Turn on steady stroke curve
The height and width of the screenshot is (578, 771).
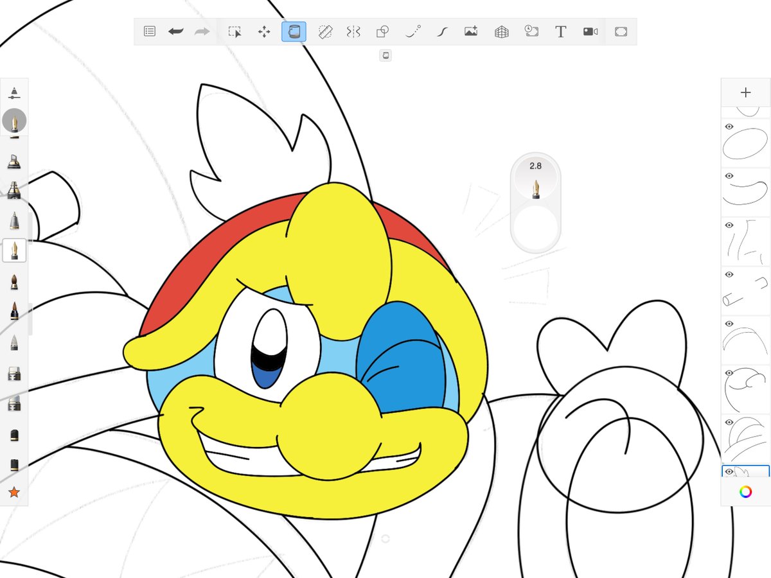(x=441, y=31)
